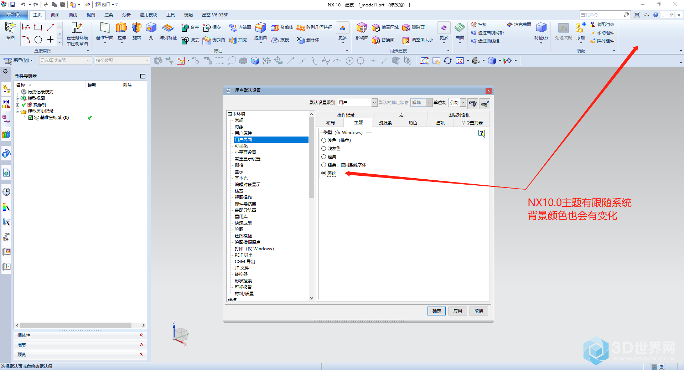Click the 拔模 draft icon
The width and height of the screenshot is (684, 370).
[x=280, y=40]
